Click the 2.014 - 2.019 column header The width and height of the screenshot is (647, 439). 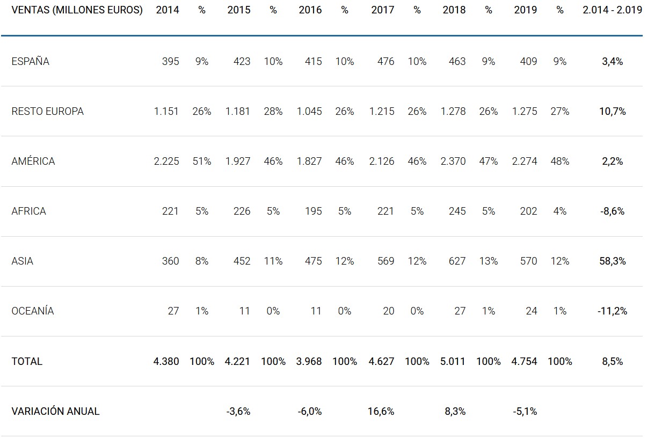(612, 10)
